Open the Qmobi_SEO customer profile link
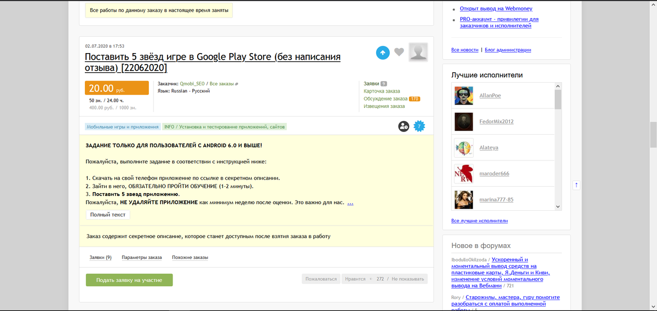This screenshot has width=657, height=311. coord(192,84)
